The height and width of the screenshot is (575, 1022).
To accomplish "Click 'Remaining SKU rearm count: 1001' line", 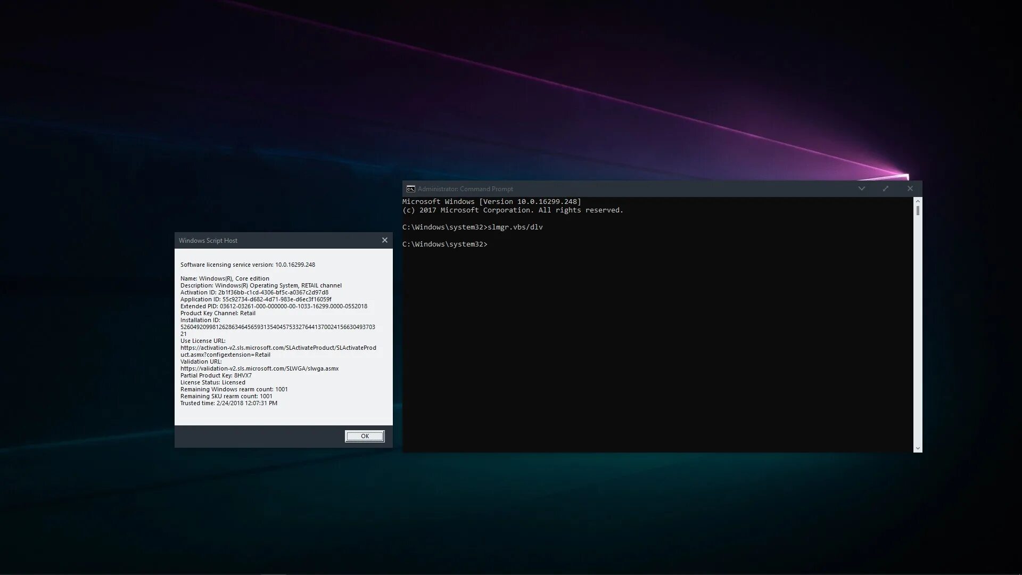I will coord(226,396).
